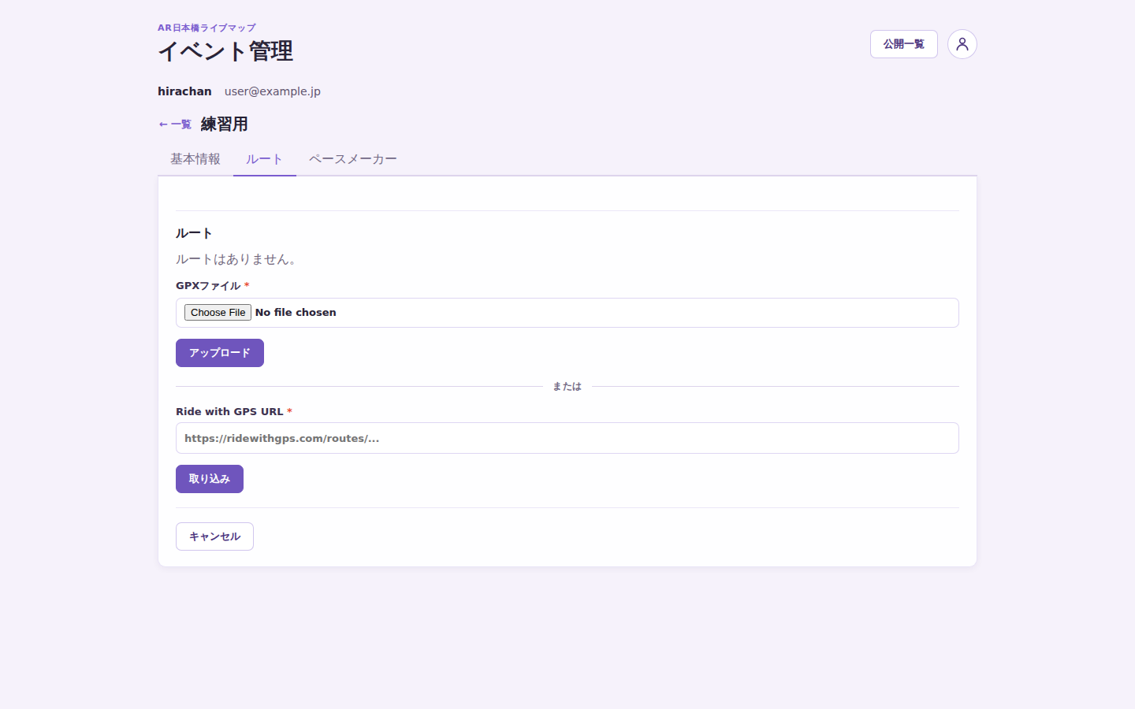Select the ルート tab
The width and height of the screenshot is (1135, 709).
[264, 159]
